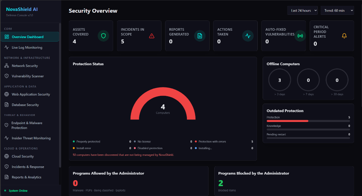Click the Endpoint & Malware Protection shield icon

pos(6,125)
